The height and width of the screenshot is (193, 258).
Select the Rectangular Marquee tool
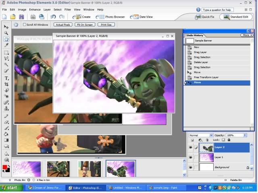point(6,52)
